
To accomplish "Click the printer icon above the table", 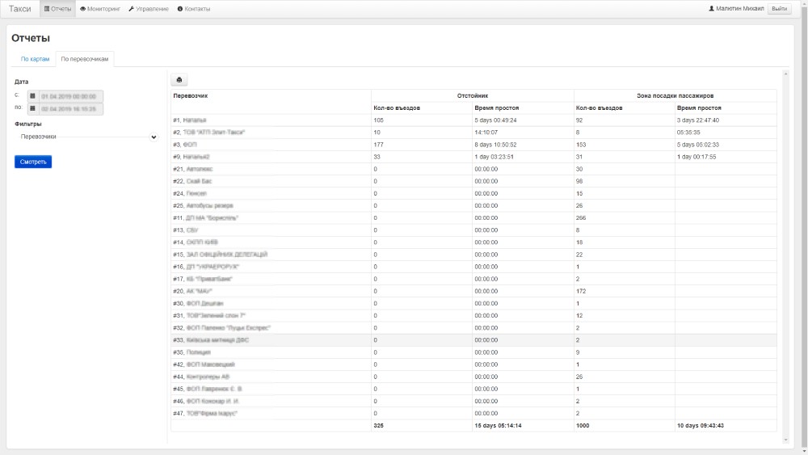I will [x=179, y=80].
